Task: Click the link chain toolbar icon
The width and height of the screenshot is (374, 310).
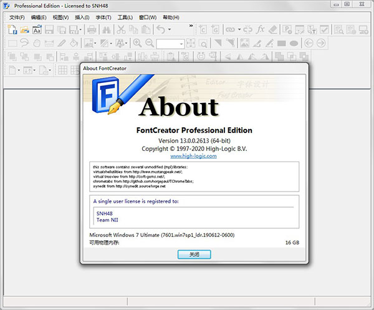Action: pos(230,29)
